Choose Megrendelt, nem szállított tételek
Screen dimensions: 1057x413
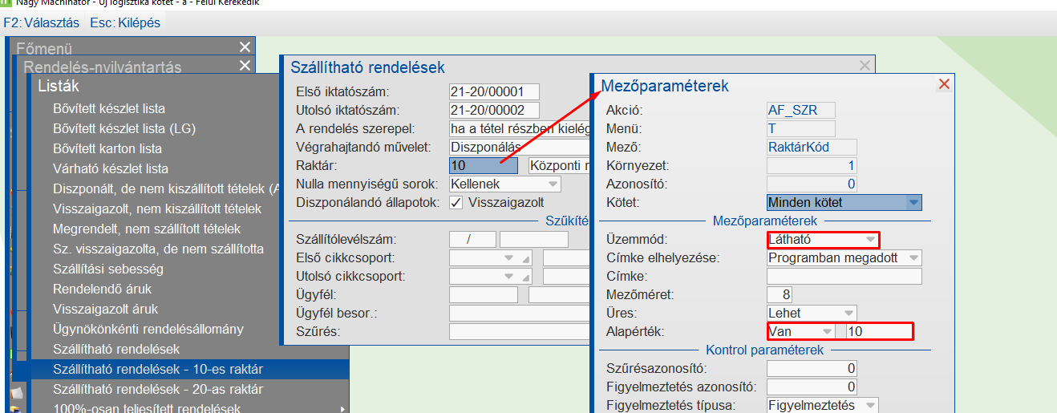click(x=147, y=229)
